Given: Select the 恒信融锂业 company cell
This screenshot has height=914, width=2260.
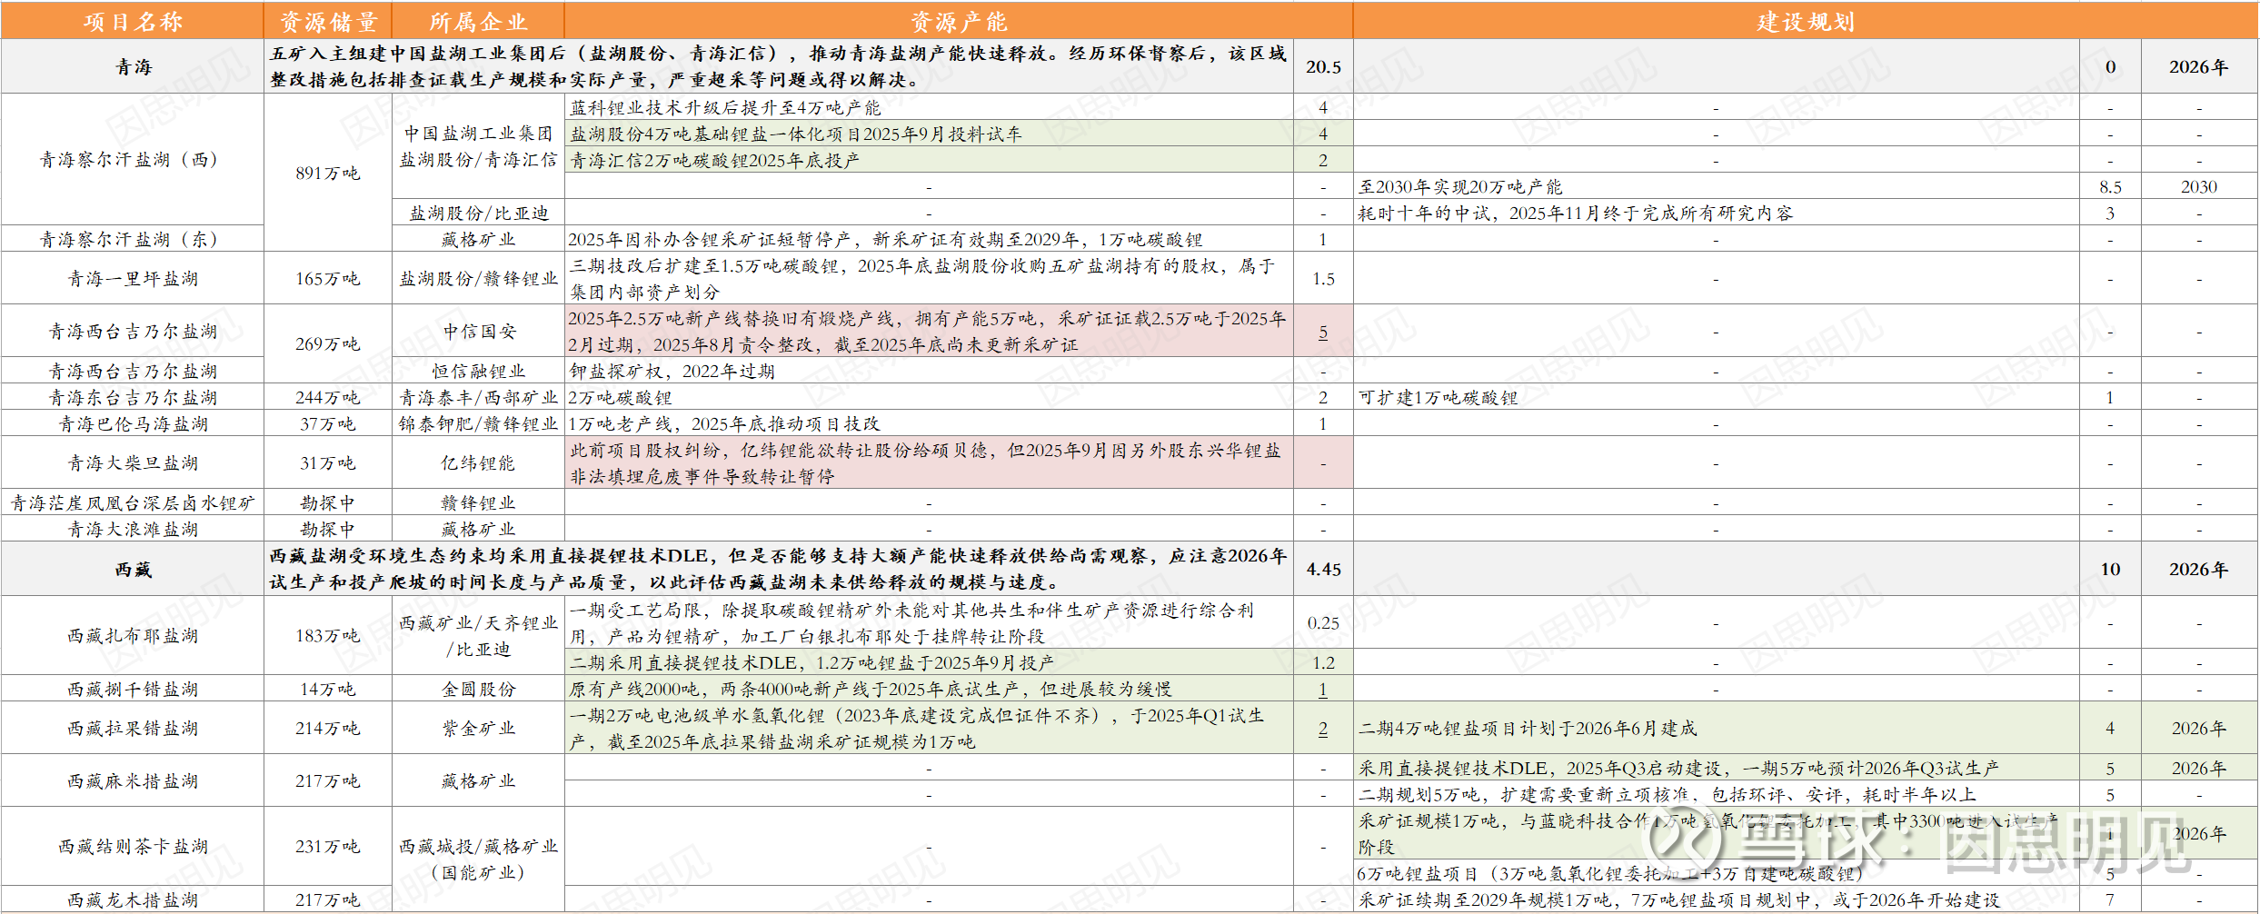Looking at the screenshot, I should click(478, 371).
